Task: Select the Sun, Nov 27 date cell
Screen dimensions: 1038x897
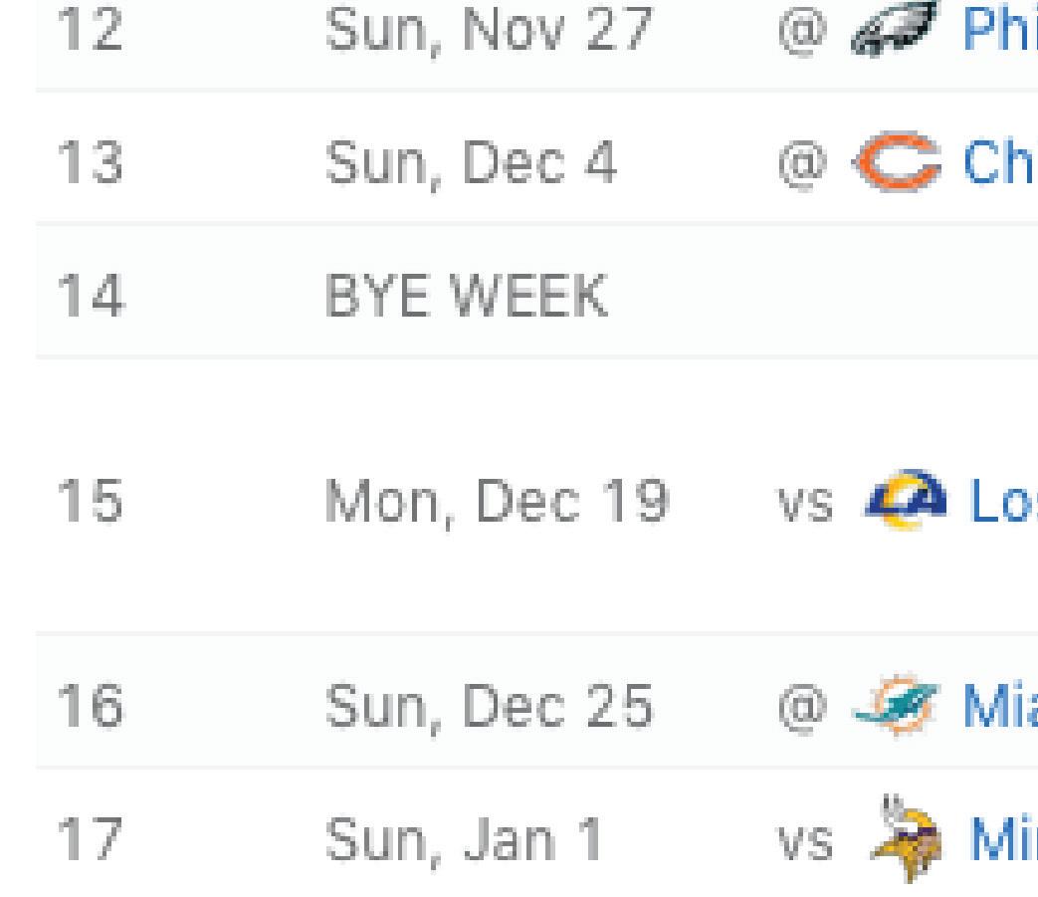Action: (x=490, y=31)
